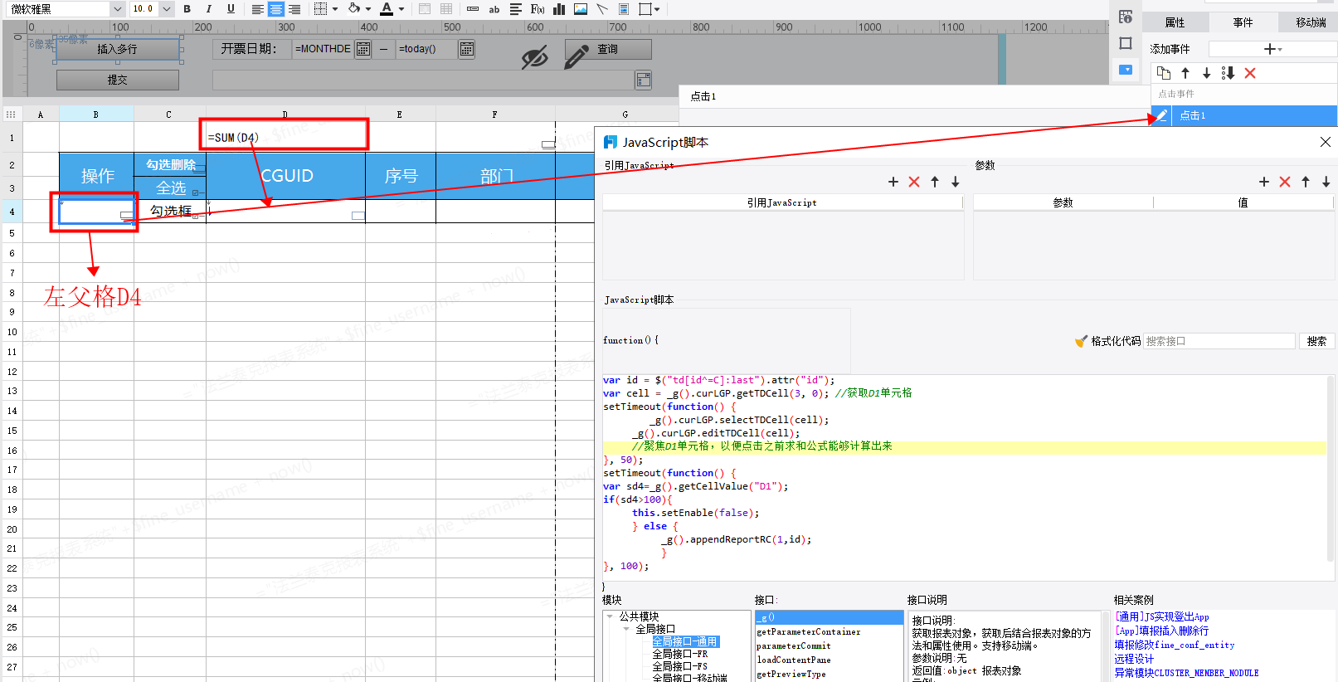The width and height of the screenshot is (1338, 682).
Task: Click the CGUID header cell
Action: click(286, 176)
